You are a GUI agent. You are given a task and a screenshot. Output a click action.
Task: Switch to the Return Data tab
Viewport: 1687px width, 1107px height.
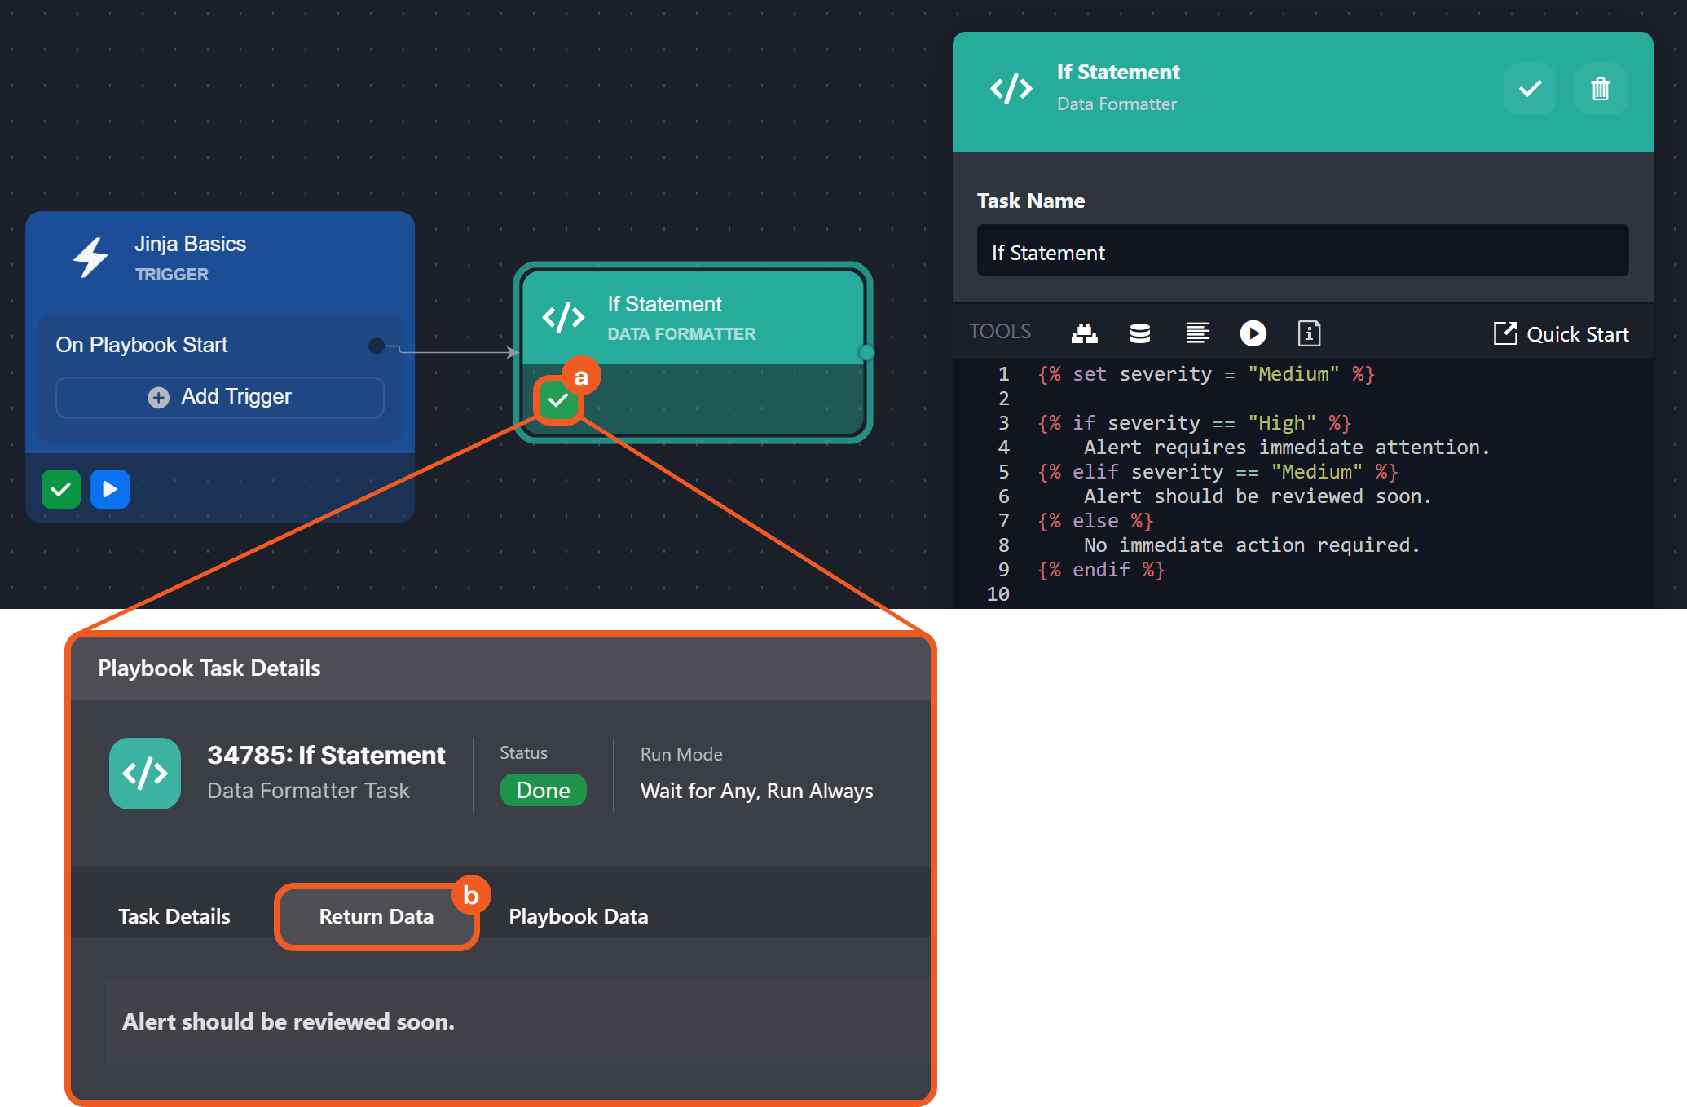pyautogui.click(x=376, y=916)
